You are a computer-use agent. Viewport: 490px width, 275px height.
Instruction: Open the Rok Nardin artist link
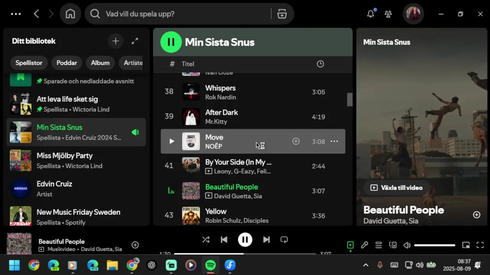(x=220, y=97)
